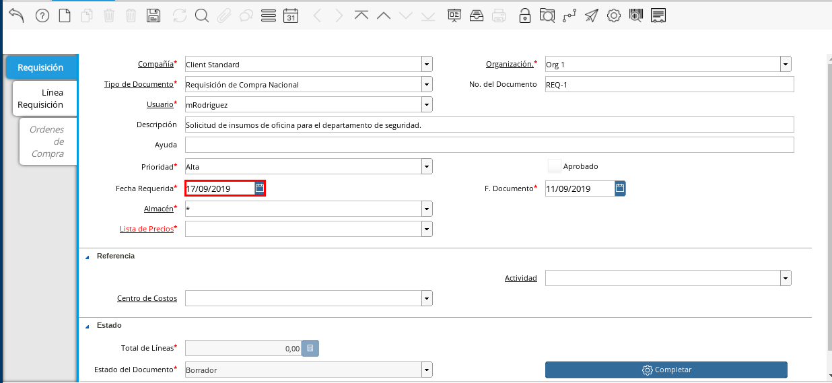
Task: Toggle grid view with stacked lines icon
Action: pyautogui.click(x=268, y=15)
